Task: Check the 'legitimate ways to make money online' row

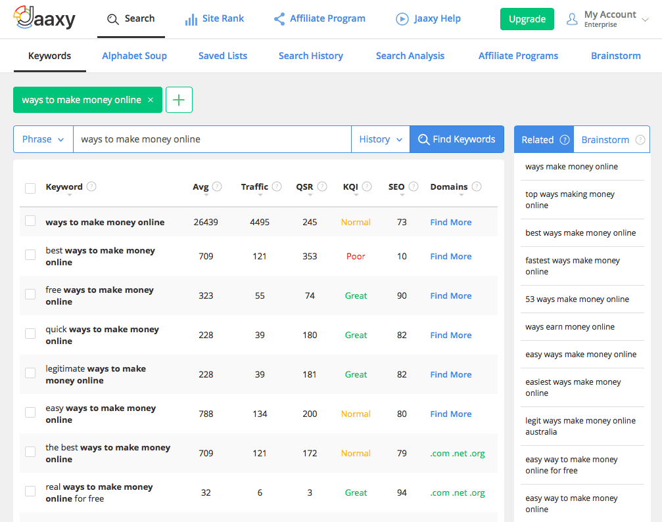Action: click(30, 373)
